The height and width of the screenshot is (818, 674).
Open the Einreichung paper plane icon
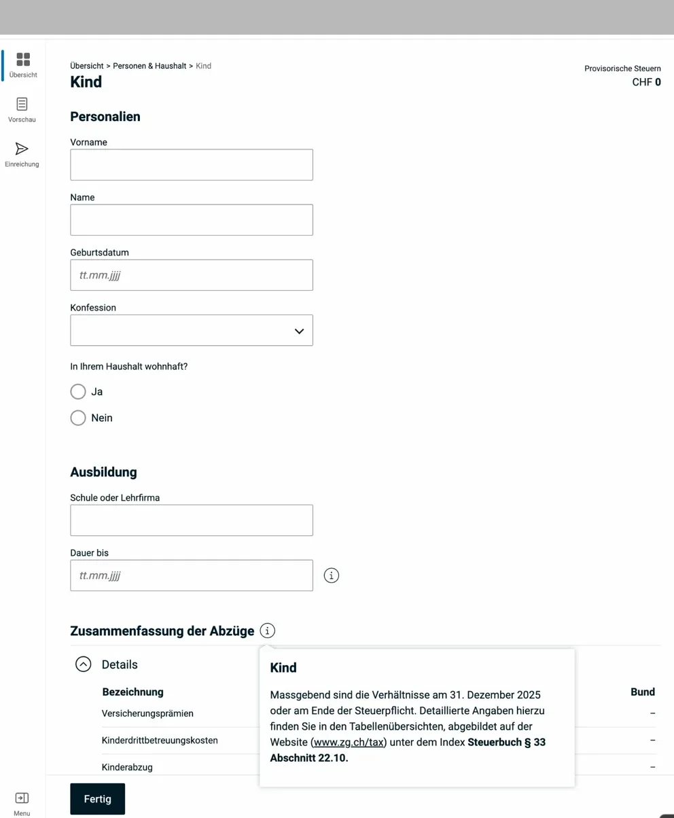(22, 149)
